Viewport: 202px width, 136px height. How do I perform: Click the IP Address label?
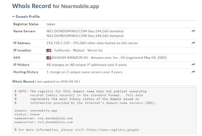pos(22,43)
